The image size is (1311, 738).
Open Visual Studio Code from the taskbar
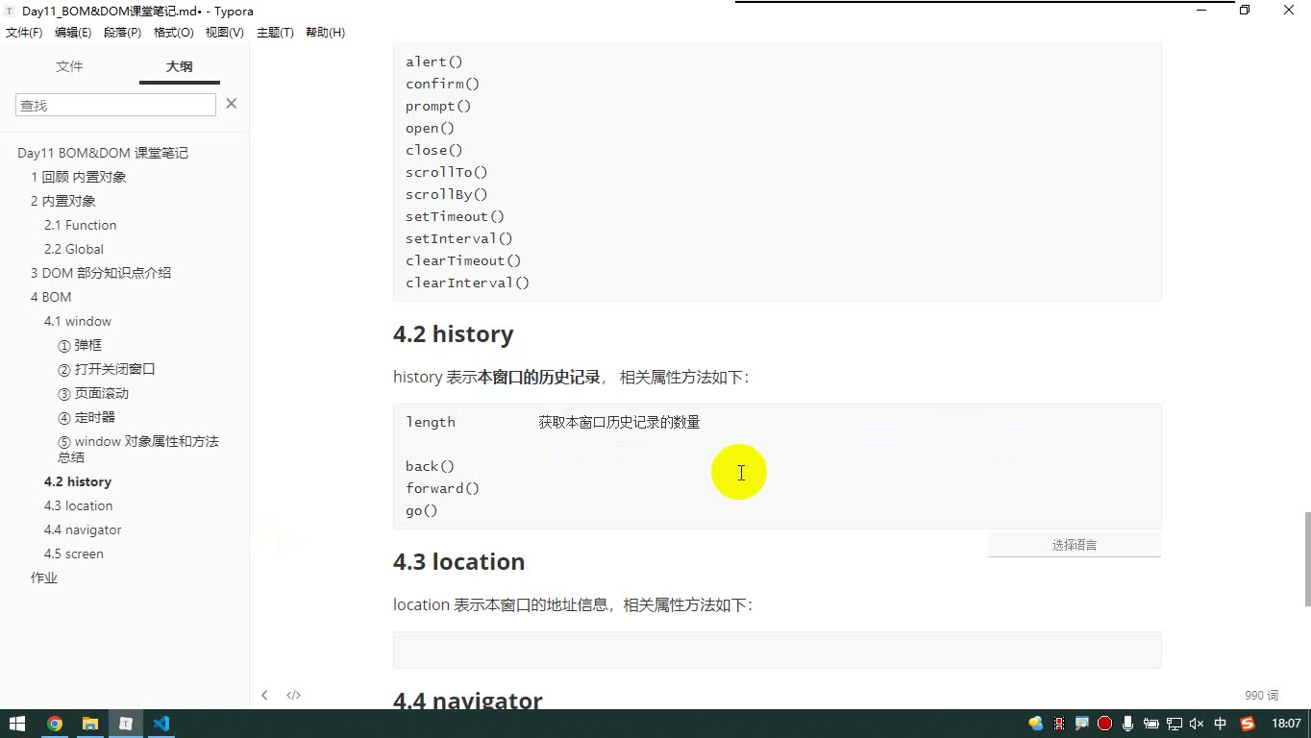pyautogui.click(x=161, y=724)
